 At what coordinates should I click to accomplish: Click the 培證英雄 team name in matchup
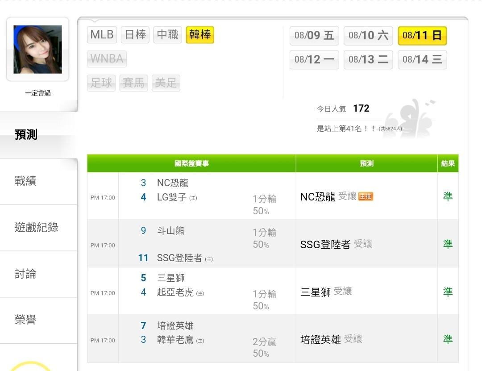pyautogui.click(x=175, y=326)
